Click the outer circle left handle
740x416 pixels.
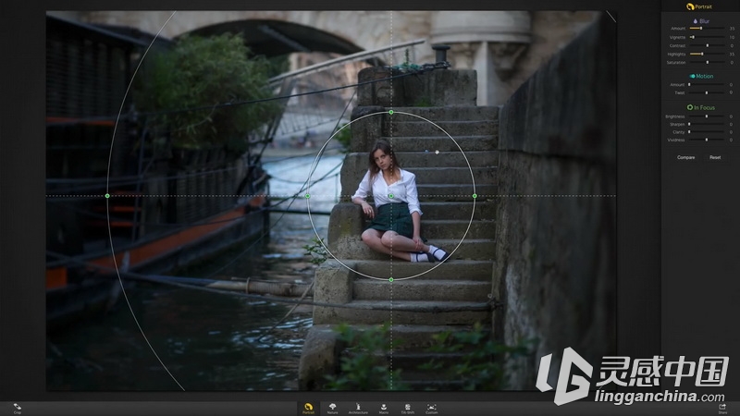click(107, 196)
